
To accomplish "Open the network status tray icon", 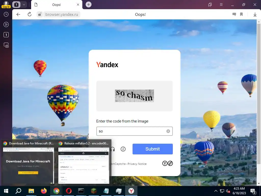I will 222,191.
